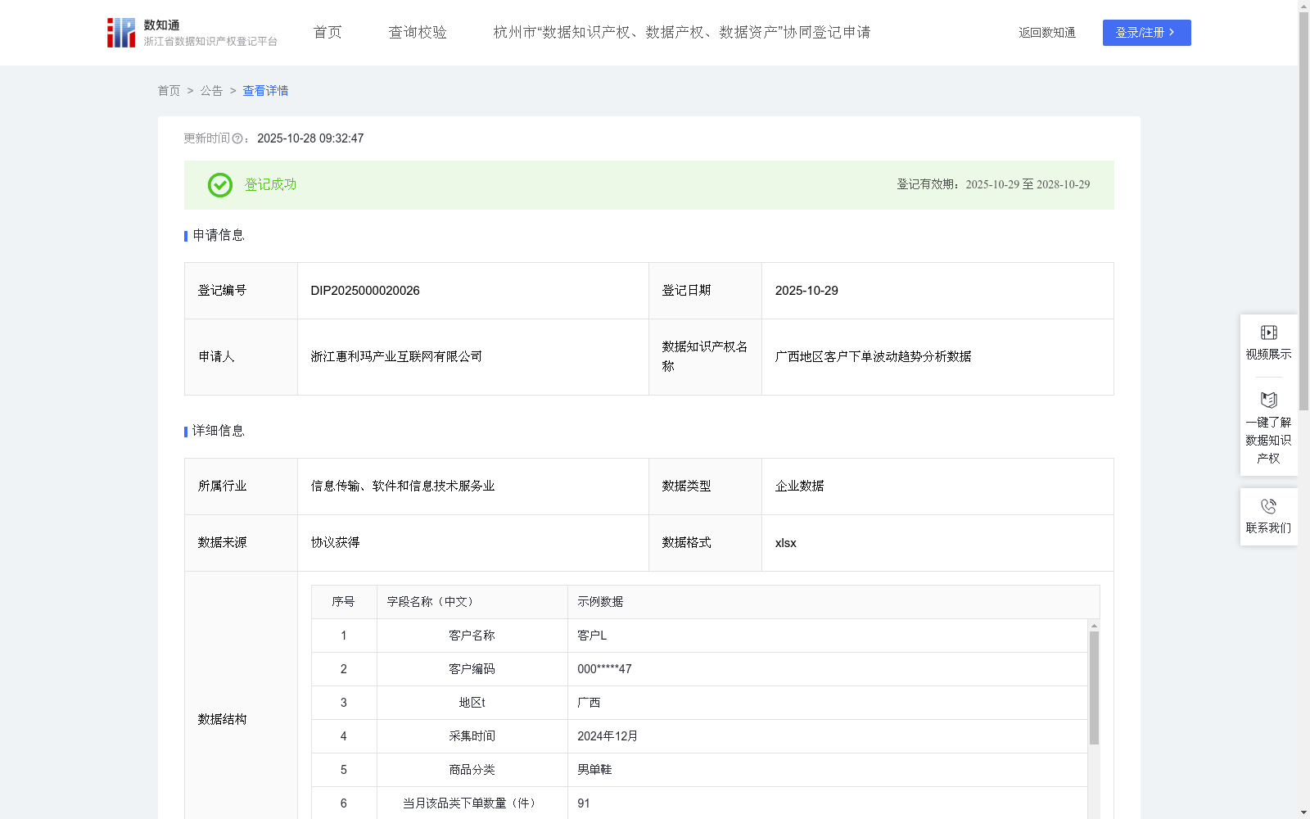Click the 申请信息 section heading
1310x819 pixels.
pos(219,235)
